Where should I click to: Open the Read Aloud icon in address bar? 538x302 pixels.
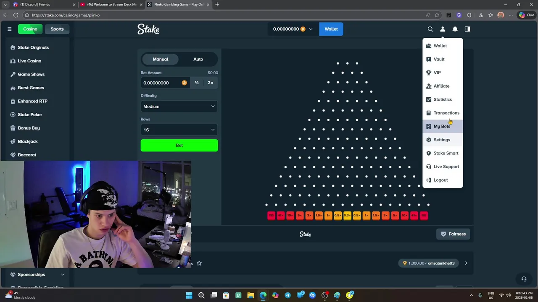(x=427, y=15)
